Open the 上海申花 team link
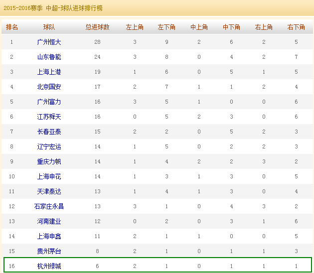The width and height of the screenshot is (314, 273). tap(49, 176)
